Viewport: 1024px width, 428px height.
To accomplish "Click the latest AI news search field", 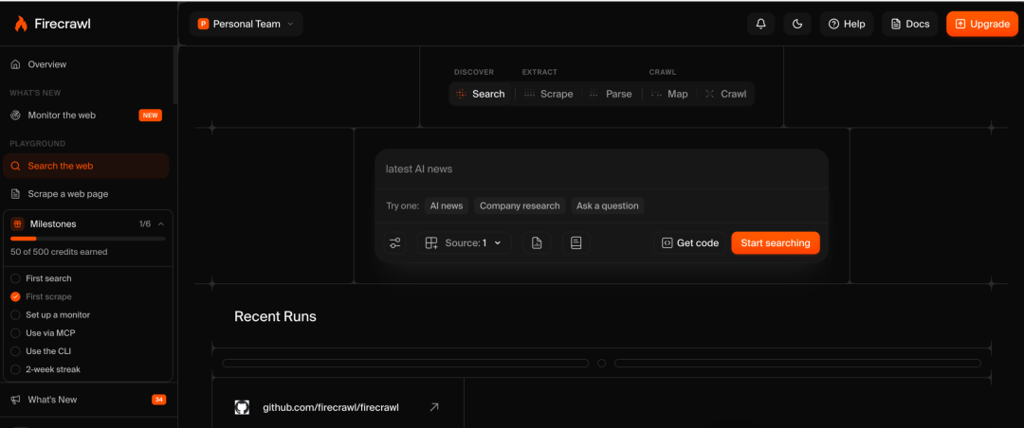I will coord(601,169).
